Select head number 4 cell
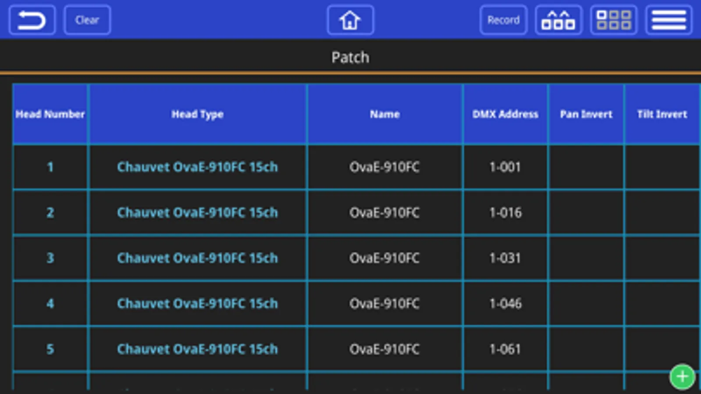Screen dimensions: 701x394 (x=50, y=304)
